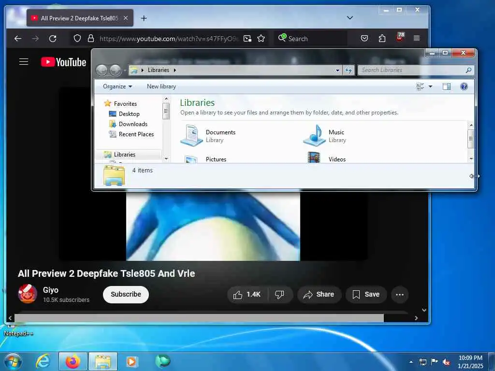Click Search Libraries field
The height and width of the screenshot is (371, 495).
point(416,70)
